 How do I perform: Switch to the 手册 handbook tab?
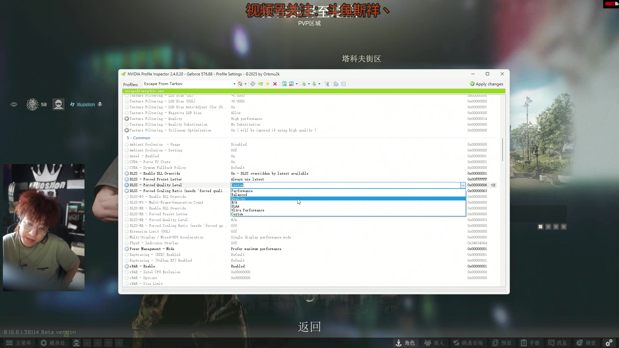(530, 343)
